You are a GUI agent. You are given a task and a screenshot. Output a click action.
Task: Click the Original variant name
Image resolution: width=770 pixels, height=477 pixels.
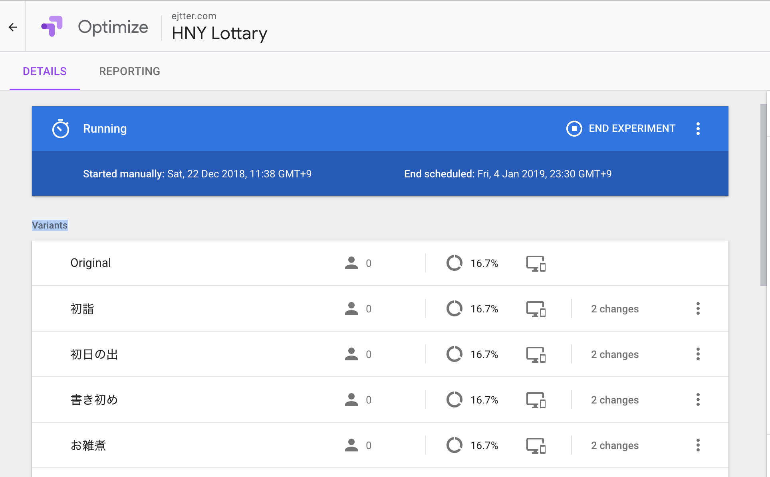(x=91, y=263)
